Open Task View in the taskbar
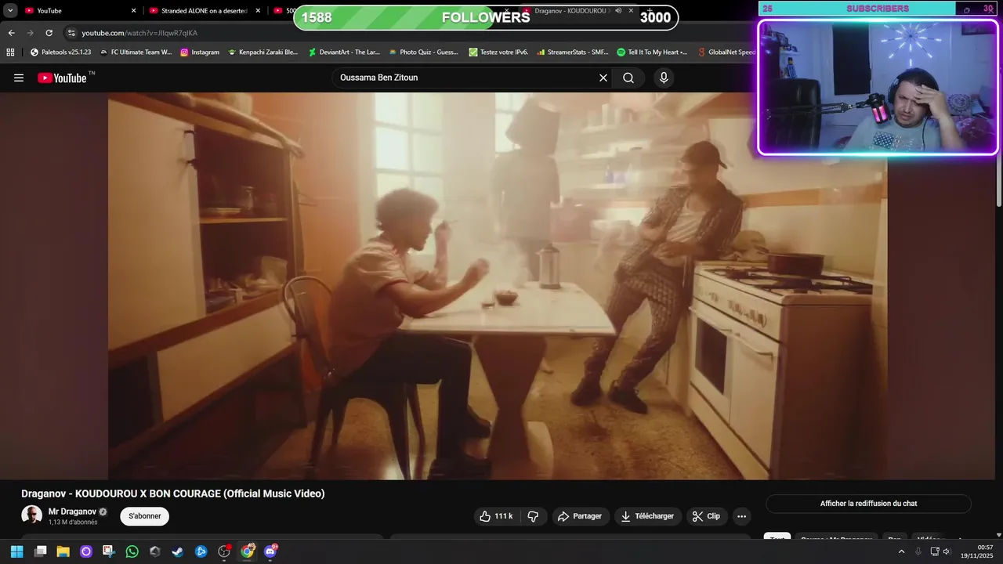Image resolution: width=1003 pixels, height=564 pixels. (x=41, y=551)
